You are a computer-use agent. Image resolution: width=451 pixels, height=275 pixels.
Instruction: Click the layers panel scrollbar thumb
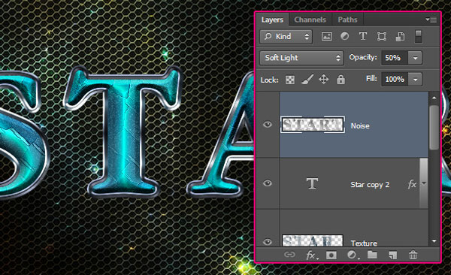tap(434, 127)
